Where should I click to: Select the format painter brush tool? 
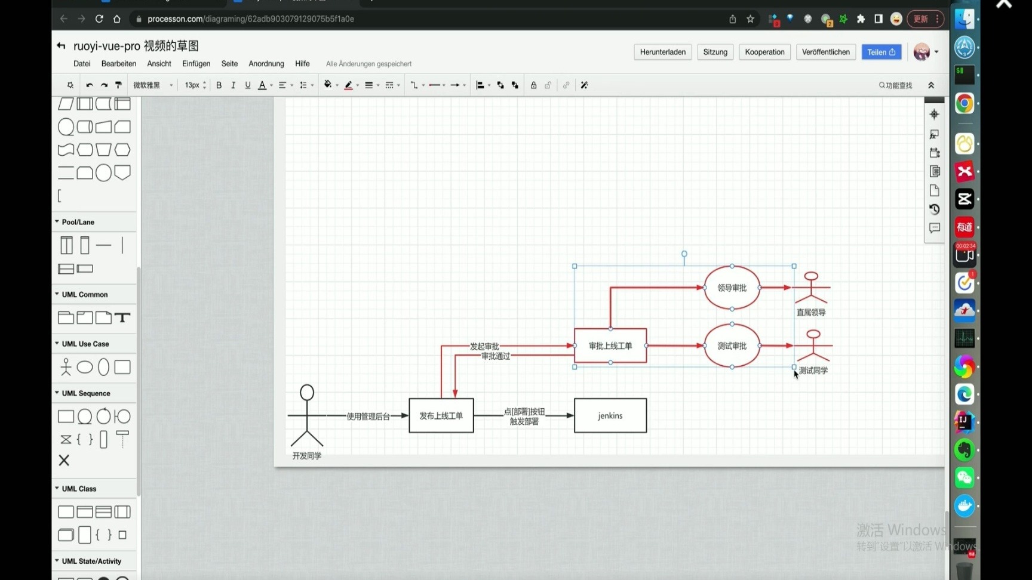(x=118, y=85)
